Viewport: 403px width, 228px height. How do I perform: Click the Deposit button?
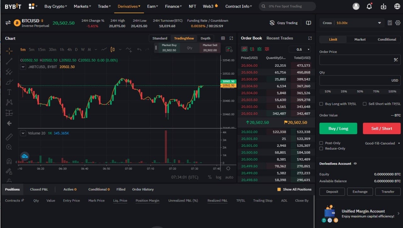(x=332, y=191)
